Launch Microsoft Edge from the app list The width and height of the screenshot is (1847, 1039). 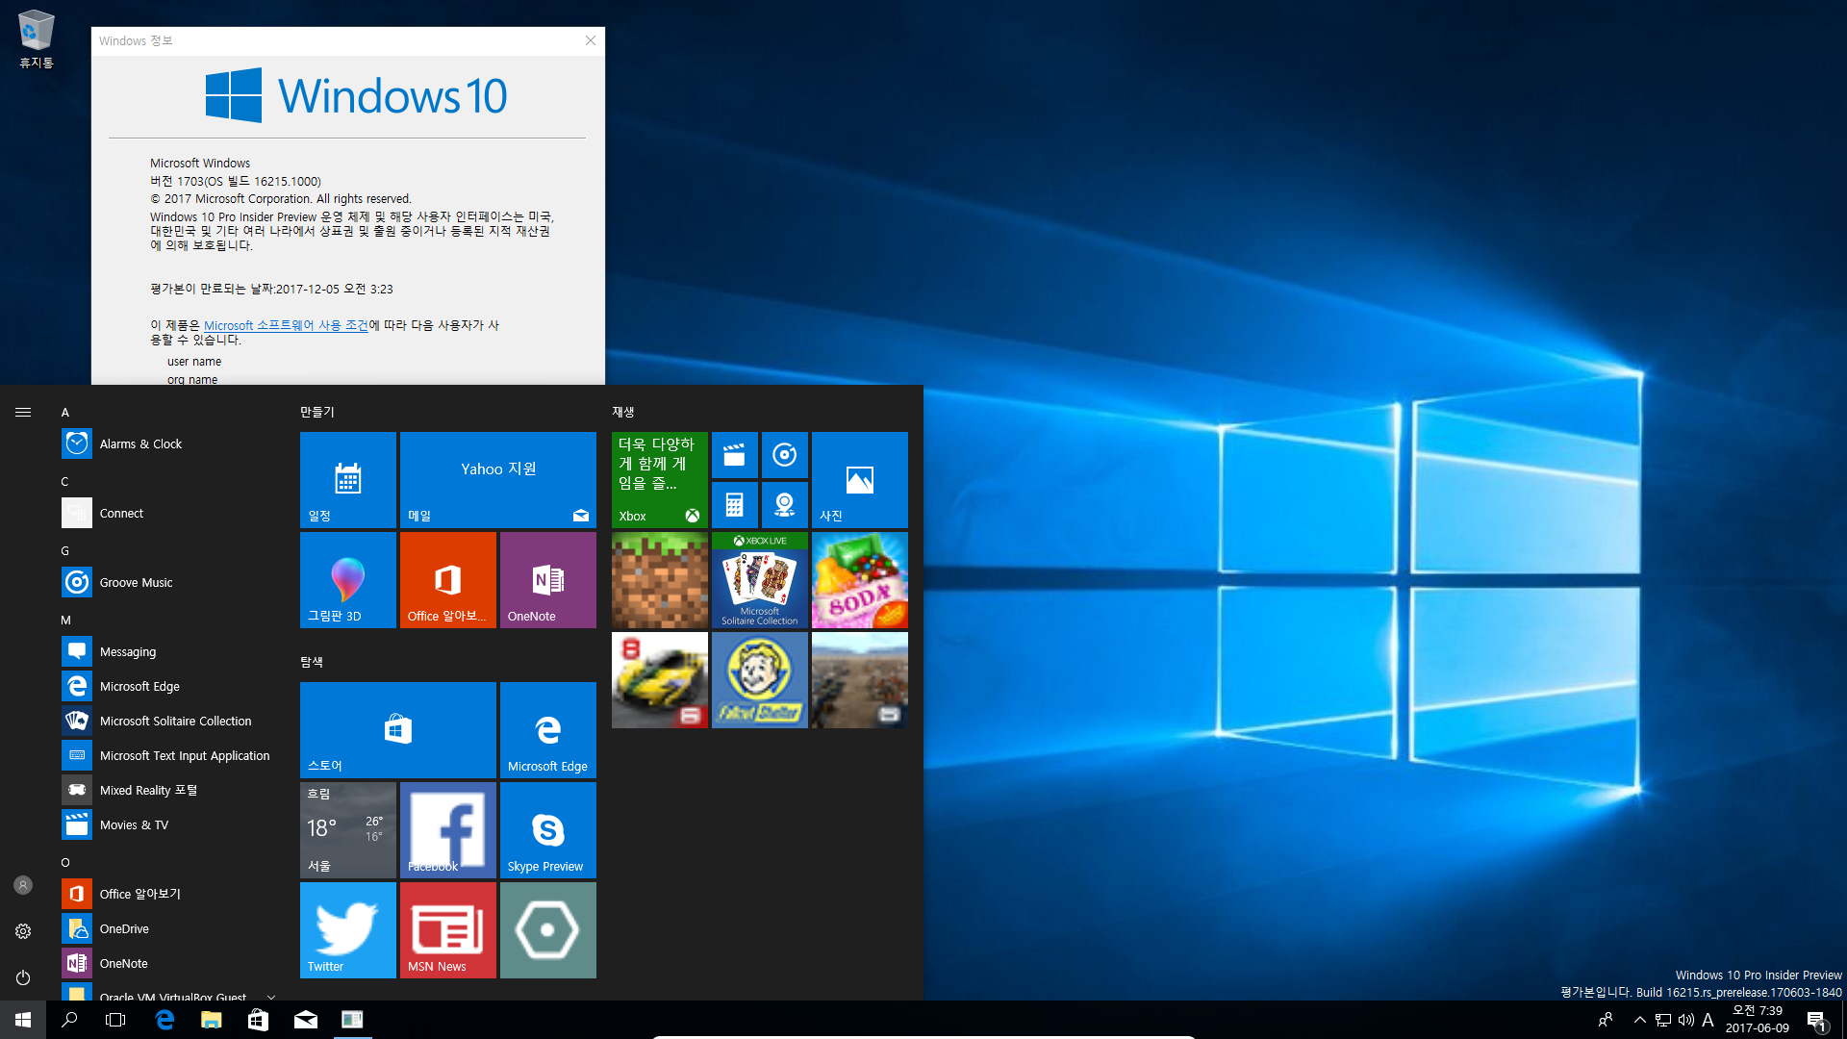click(165, 686)
